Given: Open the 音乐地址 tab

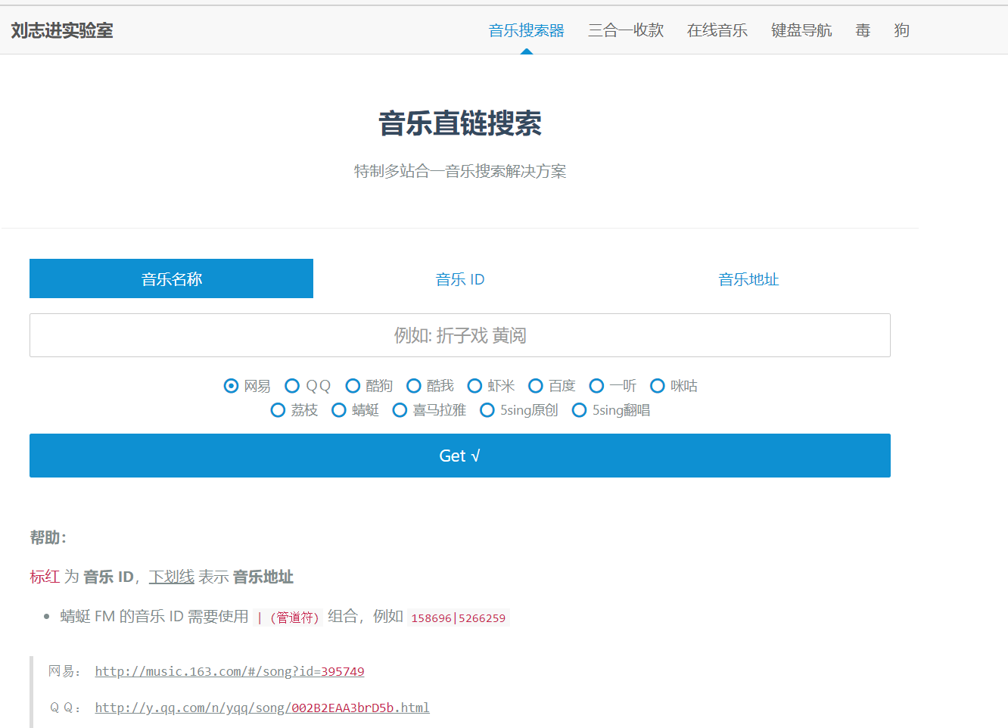Looking at the screenshot, I should (748, 278).
